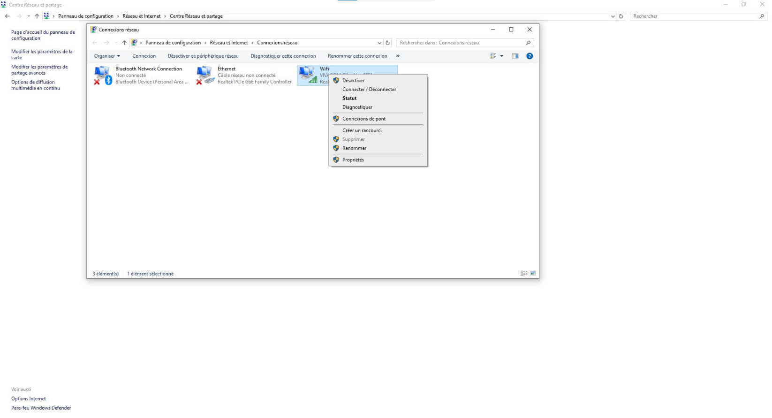Screen dimensions: 772x418
Task: Open Modifier les paramètres de la carte
Action: pos(42,54)
